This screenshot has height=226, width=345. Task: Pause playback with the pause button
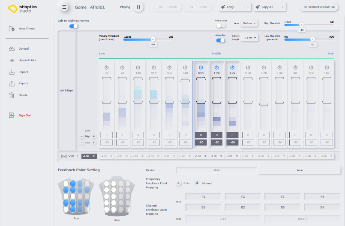pyautogui.click(x=138, y=7)
